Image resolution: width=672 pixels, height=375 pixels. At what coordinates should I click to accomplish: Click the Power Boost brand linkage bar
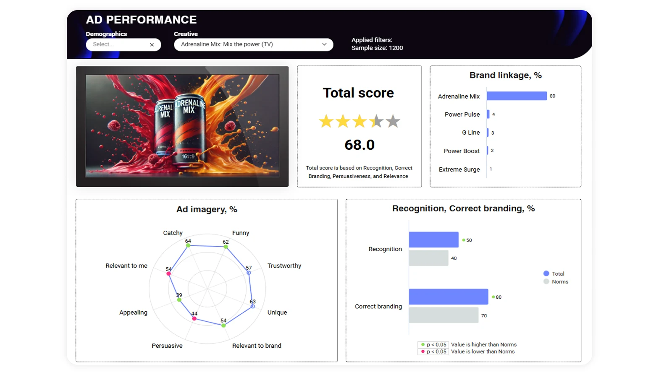click(488, 151)
